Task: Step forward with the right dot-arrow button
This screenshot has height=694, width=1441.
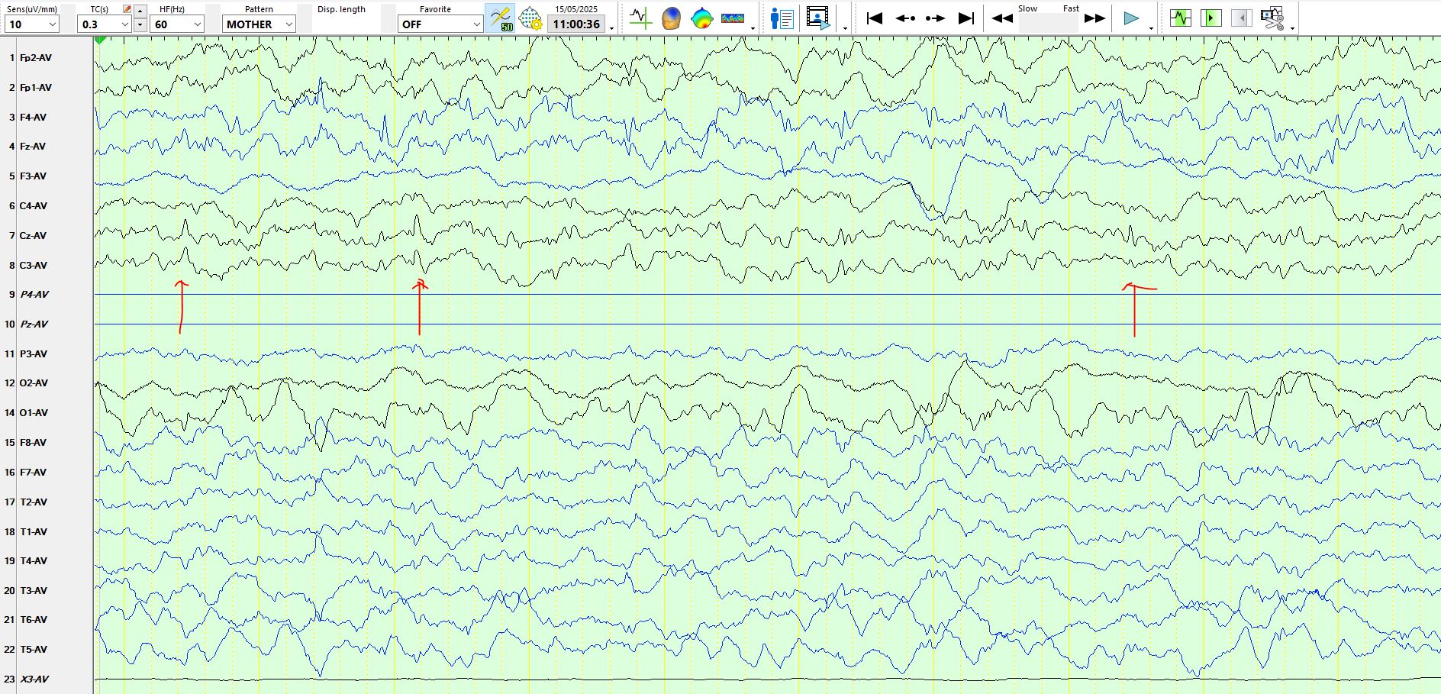Action: 936,18
